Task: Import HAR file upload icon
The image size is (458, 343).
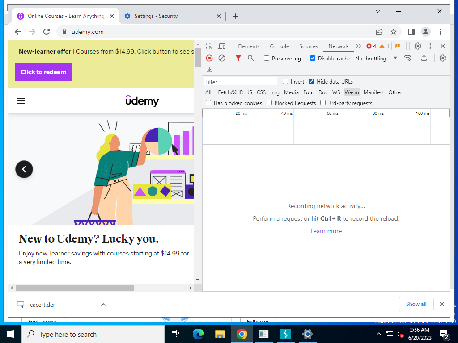Action: 424,58
